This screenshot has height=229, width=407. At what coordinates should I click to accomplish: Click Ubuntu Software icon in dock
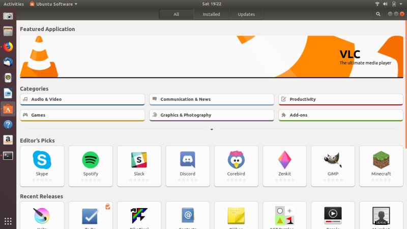(8, 109)
